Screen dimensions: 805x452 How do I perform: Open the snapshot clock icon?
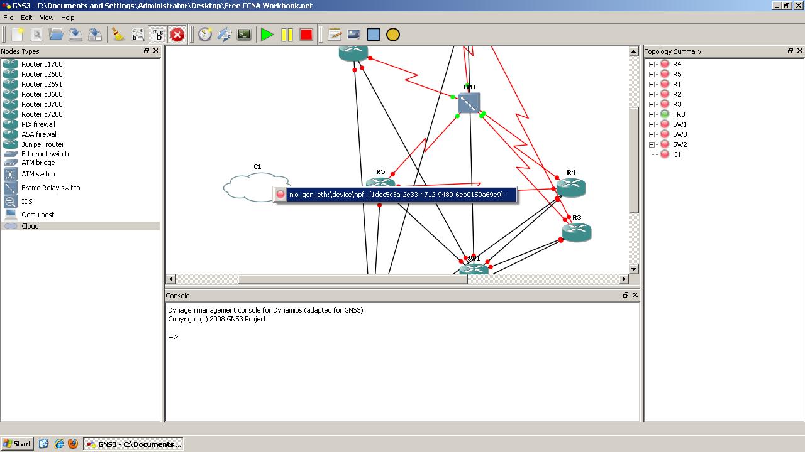click(205, 35)
